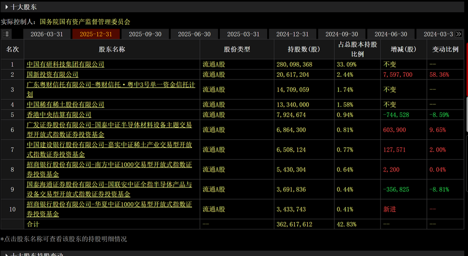
Task: Collapse the 十大股东 section triangle
Action: (7, 7)
